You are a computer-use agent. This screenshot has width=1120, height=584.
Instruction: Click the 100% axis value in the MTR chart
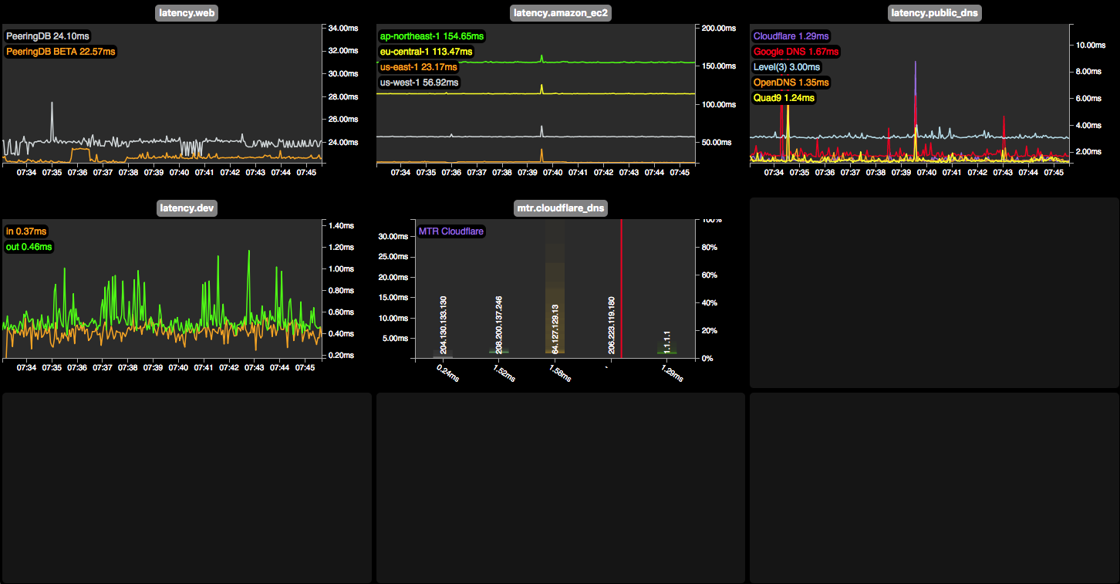click(x=710, y=220)
